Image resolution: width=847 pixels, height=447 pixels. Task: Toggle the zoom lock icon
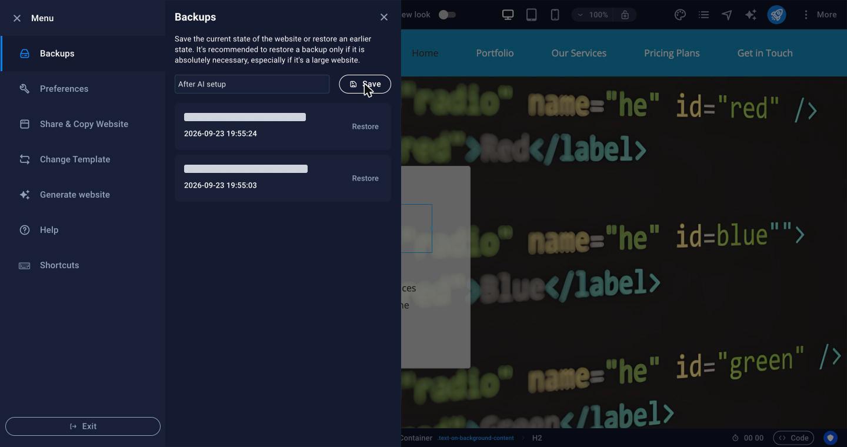click(625, 15)
